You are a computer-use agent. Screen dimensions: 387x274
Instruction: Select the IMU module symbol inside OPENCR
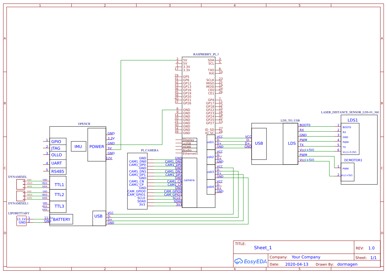coord(78,146)
